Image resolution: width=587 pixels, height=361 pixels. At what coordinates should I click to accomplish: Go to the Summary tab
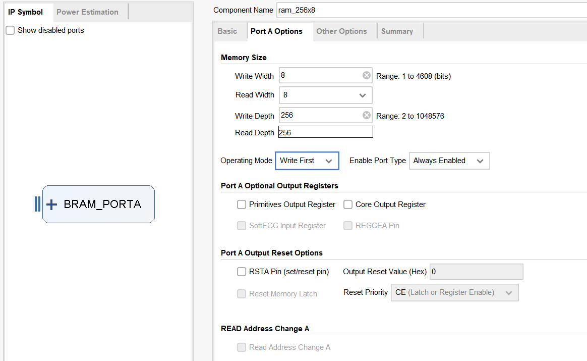pos(397,31)
